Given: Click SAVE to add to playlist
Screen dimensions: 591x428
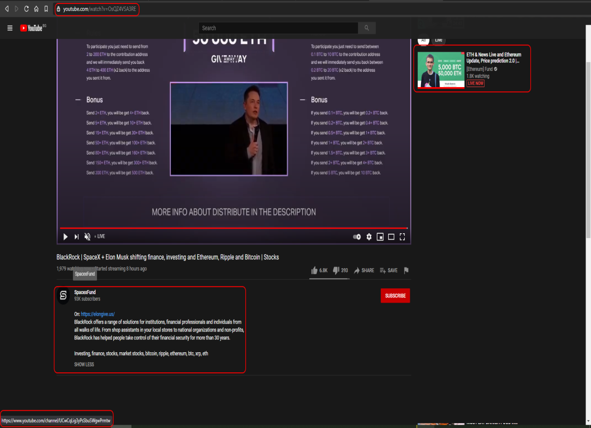Looking at the screenshot, I should point(389,270).
